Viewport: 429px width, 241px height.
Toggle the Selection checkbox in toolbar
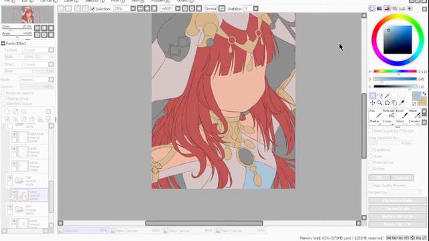[93, 9]
